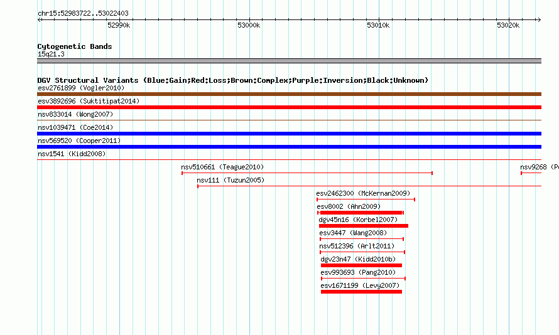The width and height of the screenshot is (559, 335).
Task: Select the thin red nsv510661 span line
Action: (x=307, y=173)
